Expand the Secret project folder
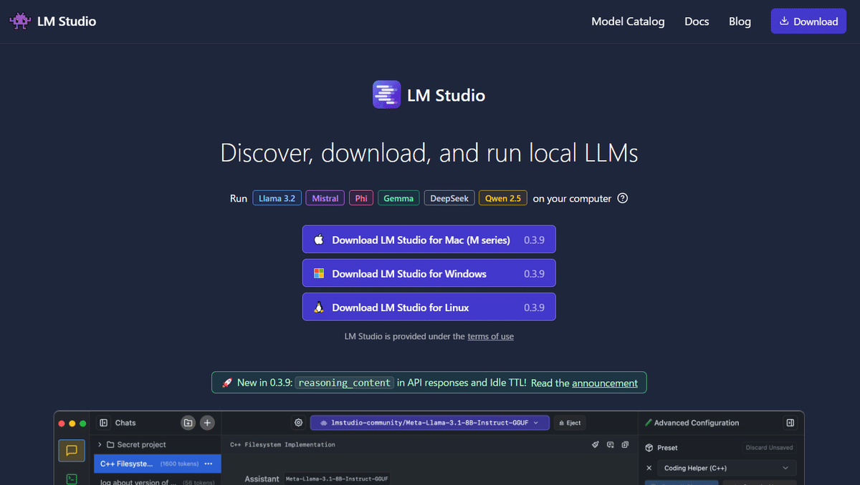Viewport: 860px width, 485px height. (100, 444)
